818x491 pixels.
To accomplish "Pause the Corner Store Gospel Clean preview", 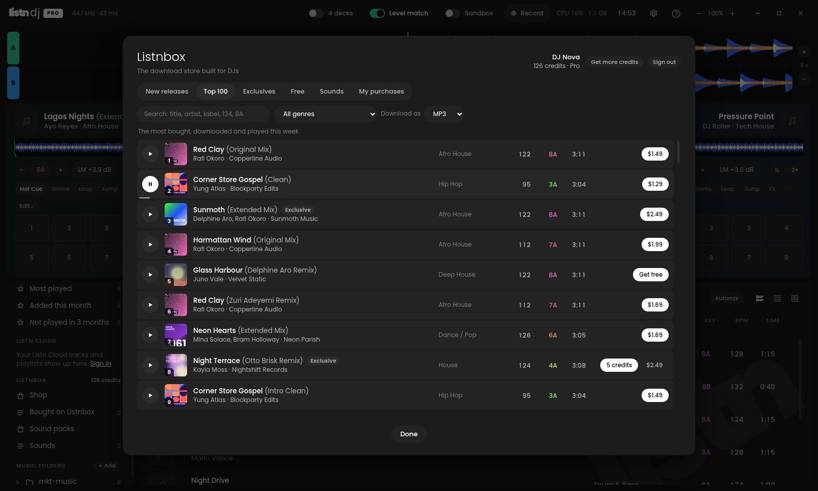I will (150, 184).
